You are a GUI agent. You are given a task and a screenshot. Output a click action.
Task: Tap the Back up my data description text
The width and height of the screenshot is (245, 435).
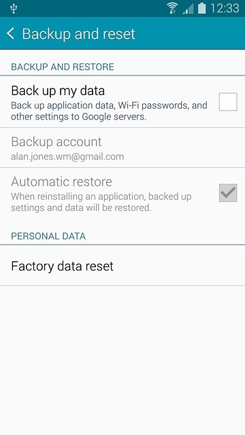(x=109, y=111)
